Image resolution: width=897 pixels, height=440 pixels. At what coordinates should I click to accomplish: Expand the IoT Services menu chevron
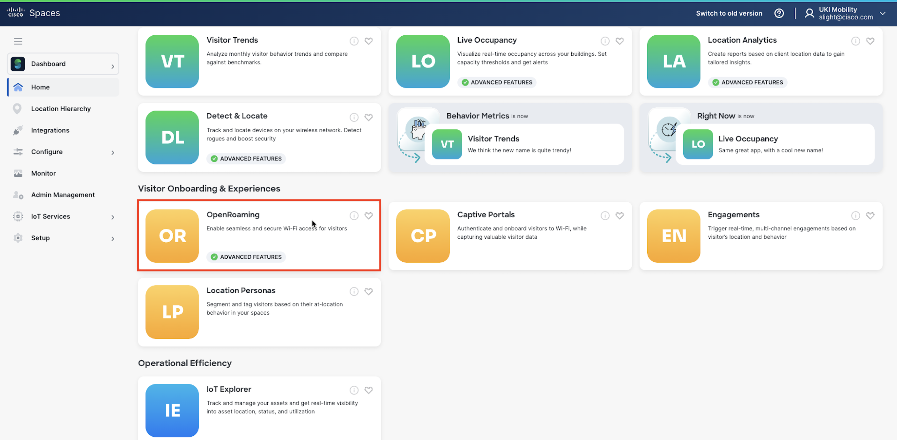[112, 217]
